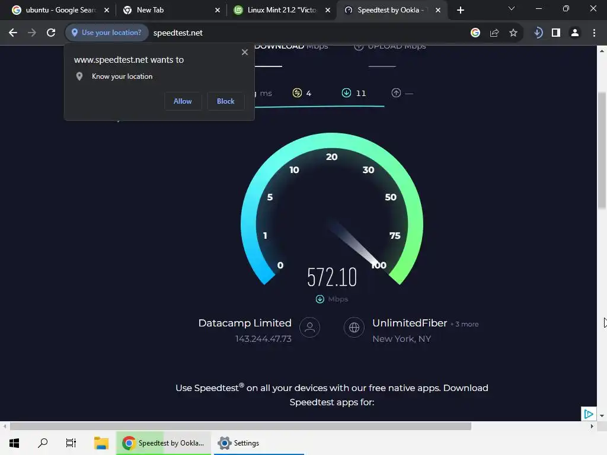The width and height of the screenshot is (607, 455).
Task: Bookmark this tab with the star
Action: tap(513, 33)
